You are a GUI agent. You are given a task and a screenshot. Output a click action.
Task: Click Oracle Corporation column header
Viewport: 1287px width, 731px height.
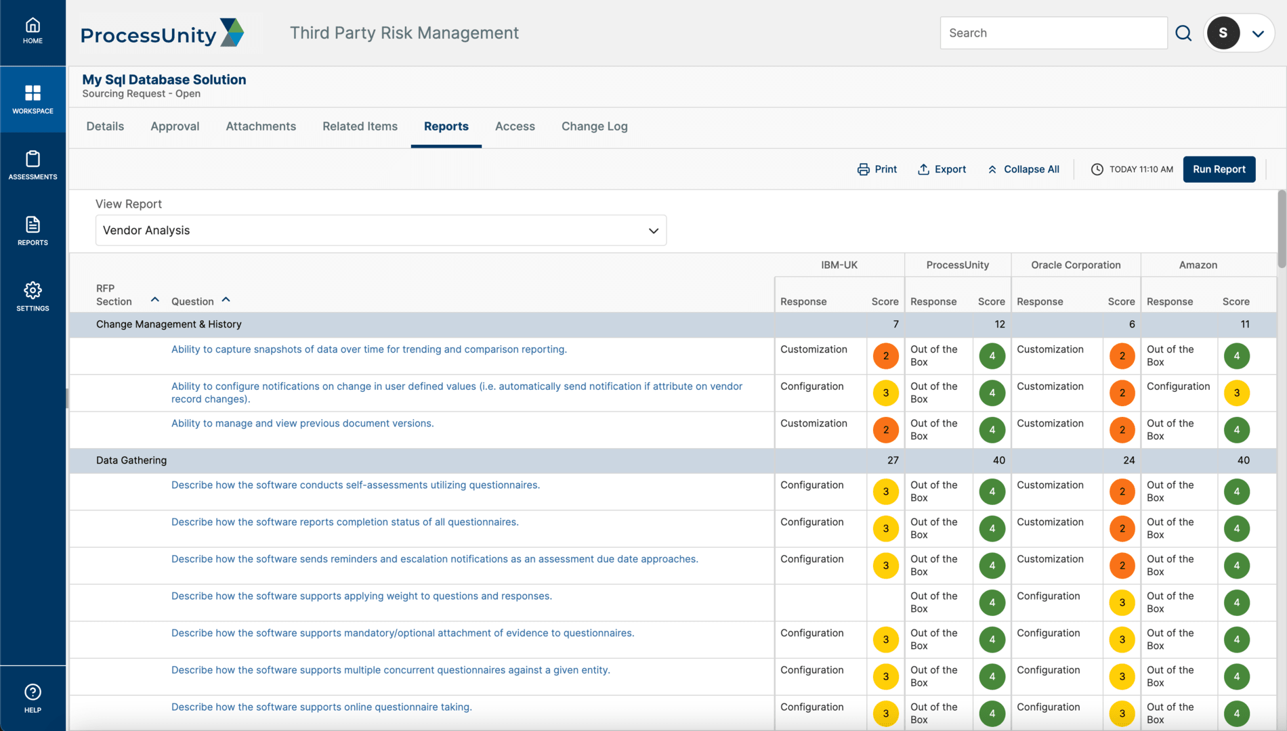pyautogui.click(x=1076, y=265)
